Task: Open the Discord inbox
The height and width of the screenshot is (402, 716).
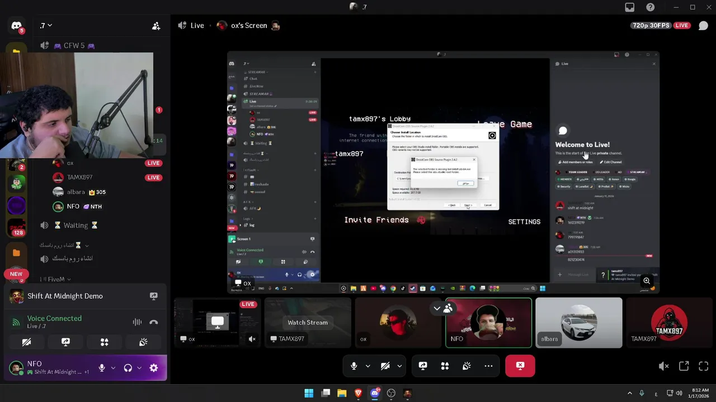Action: 630,7
